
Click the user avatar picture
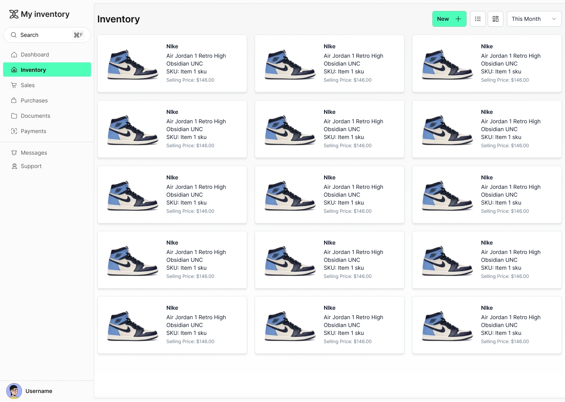14,391
